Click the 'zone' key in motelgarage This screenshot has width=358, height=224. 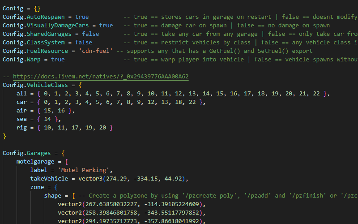[x=37, y=187]
